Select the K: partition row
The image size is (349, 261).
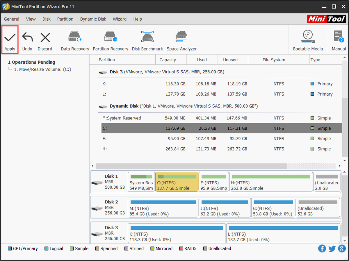[x=222, y=84]
